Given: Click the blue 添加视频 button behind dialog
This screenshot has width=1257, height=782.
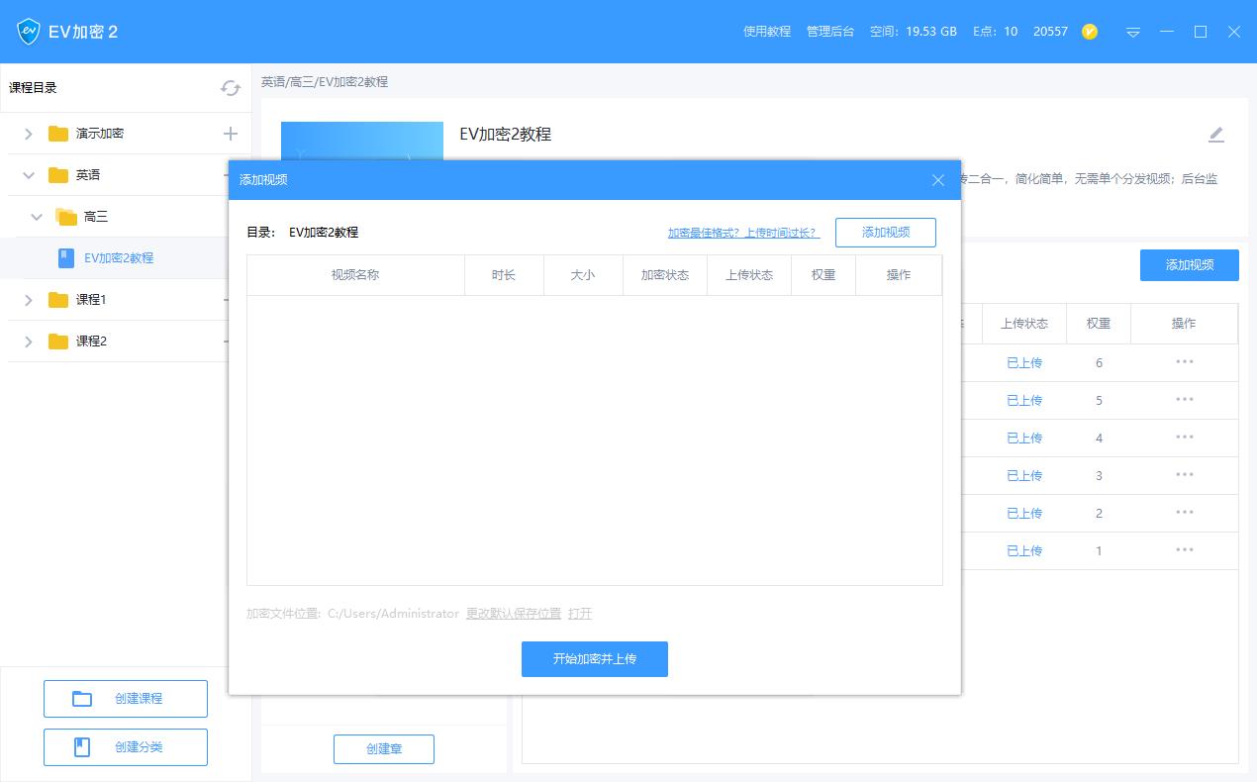Looking at the screenshot, I should coord(1190,265).
